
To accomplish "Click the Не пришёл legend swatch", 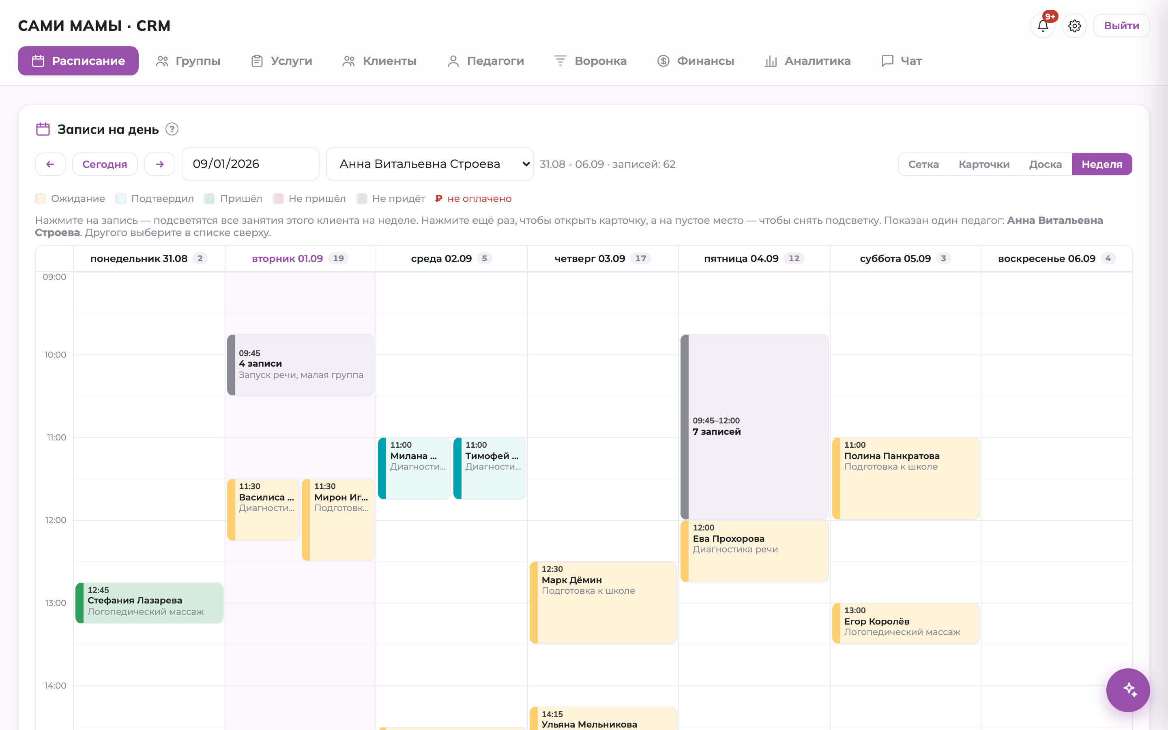I will coord(278,198).
